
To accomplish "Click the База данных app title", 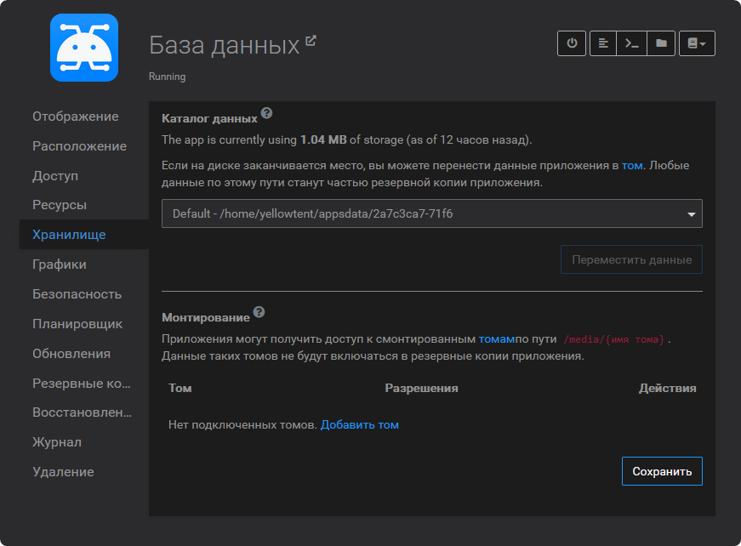I will 224,45.
